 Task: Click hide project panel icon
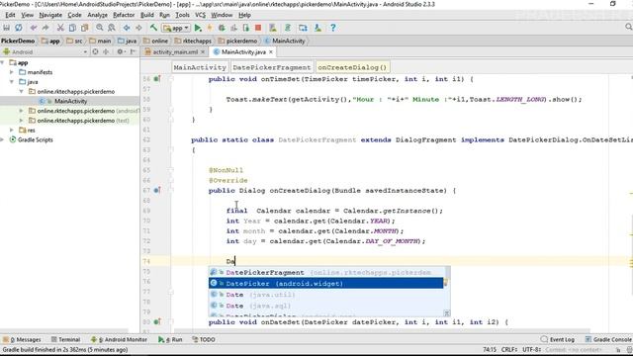tap(133, 51)
